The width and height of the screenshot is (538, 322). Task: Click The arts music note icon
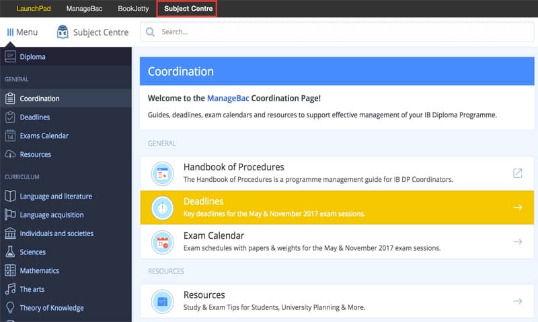coord(10,289)
